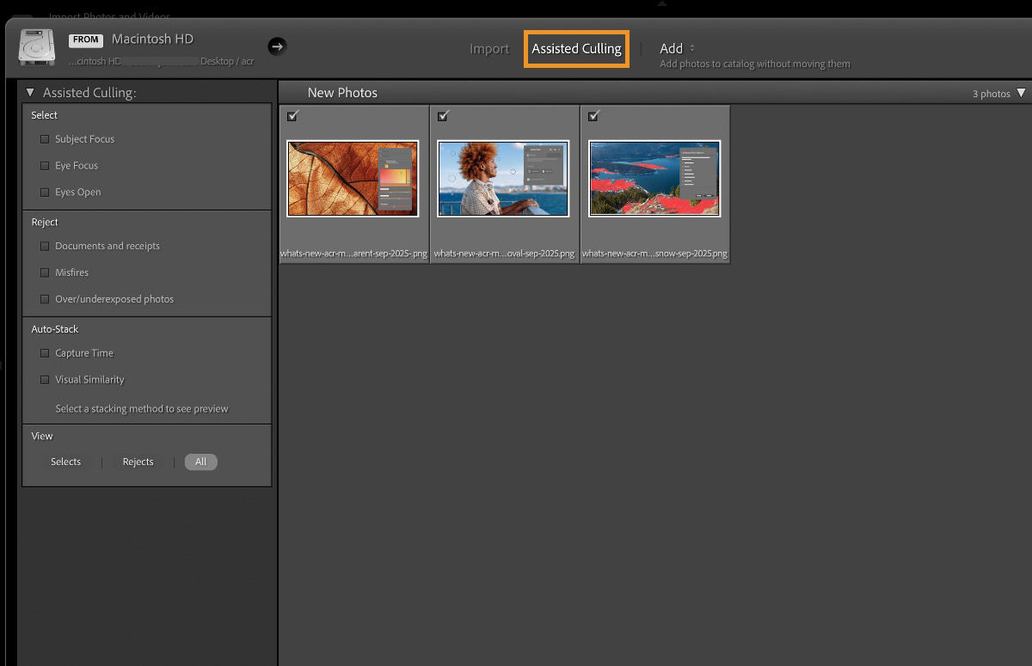Select the Add tab
Image resolution: width=1032 pixels, height=666 pixels.
click(672, 48)
